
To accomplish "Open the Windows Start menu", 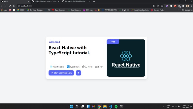I will pyautogui.click(x=71, y=106).
